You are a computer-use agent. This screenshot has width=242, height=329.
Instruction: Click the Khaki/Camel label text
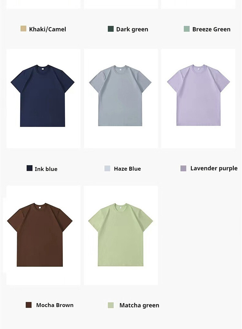[x=47, y=29]
